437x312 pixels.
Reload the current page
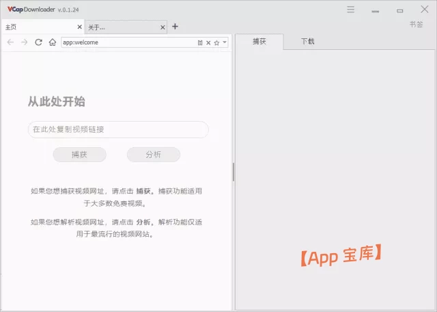(38, 42)
